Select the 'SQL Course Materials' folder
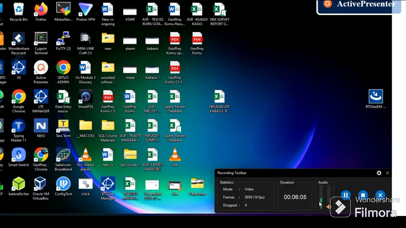Image resolution: width=406 pixels, height=228 pixels. click(x=108, y=131)
